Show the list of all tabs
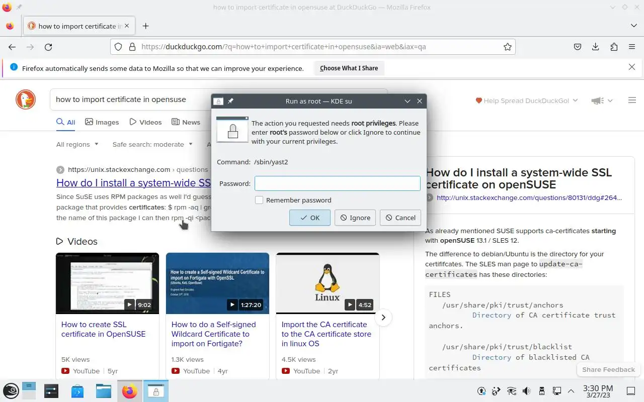This screenshot has width=644, height=402. pyautogui.click(x=633, y=26)
